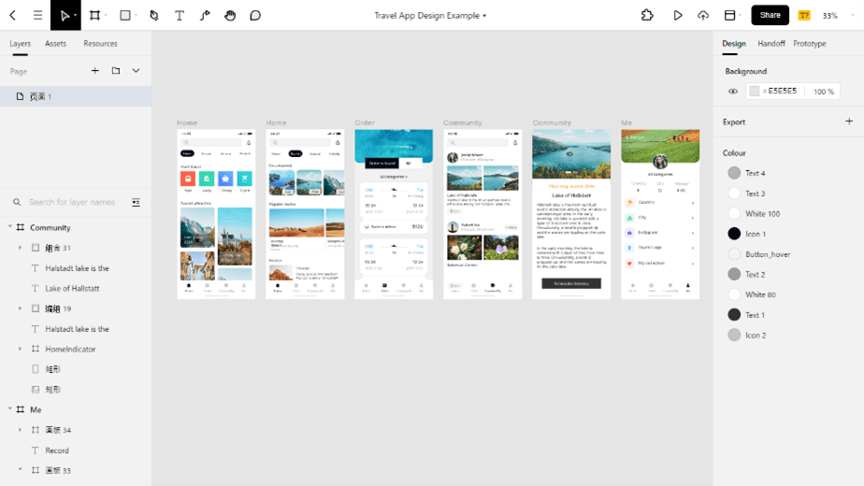Focus the layer name search field
Screen dimensions: 864x486
(72, 202)
